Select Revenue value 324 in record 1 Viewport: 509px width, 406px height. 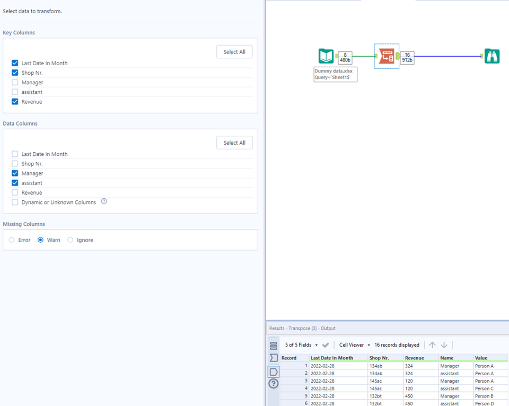(x=421, y=366)
